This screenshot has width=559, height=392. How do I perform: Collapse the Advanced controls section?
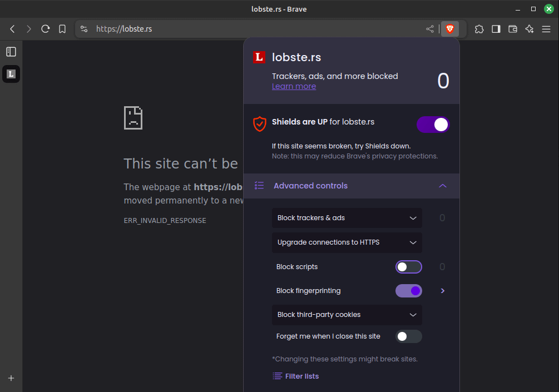click(443, 186)
